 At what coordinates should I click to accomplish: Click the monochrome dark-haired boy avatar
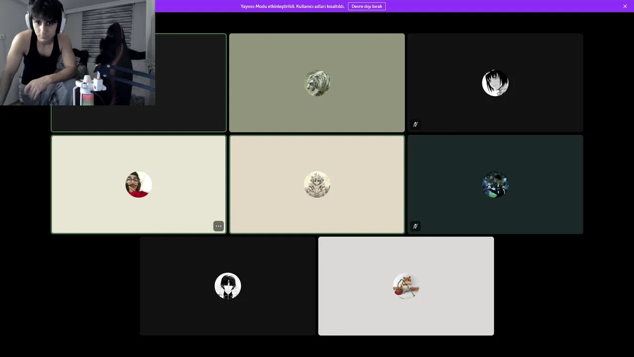[228, 286]
